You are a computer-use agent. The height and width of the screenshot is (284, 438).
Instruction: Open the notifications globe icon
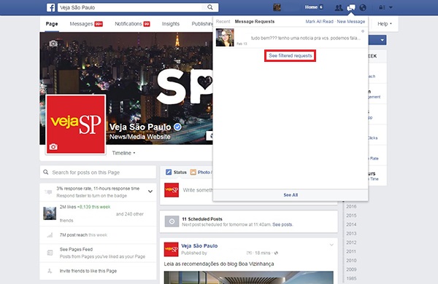(363, 7)
